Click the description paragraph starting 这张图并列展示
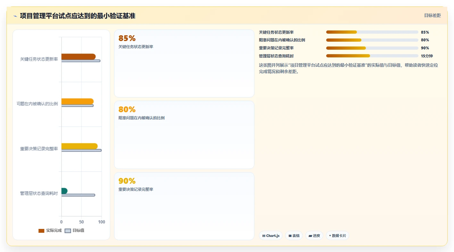This screenshot has height=252, width=454. [x=349, y=68]
